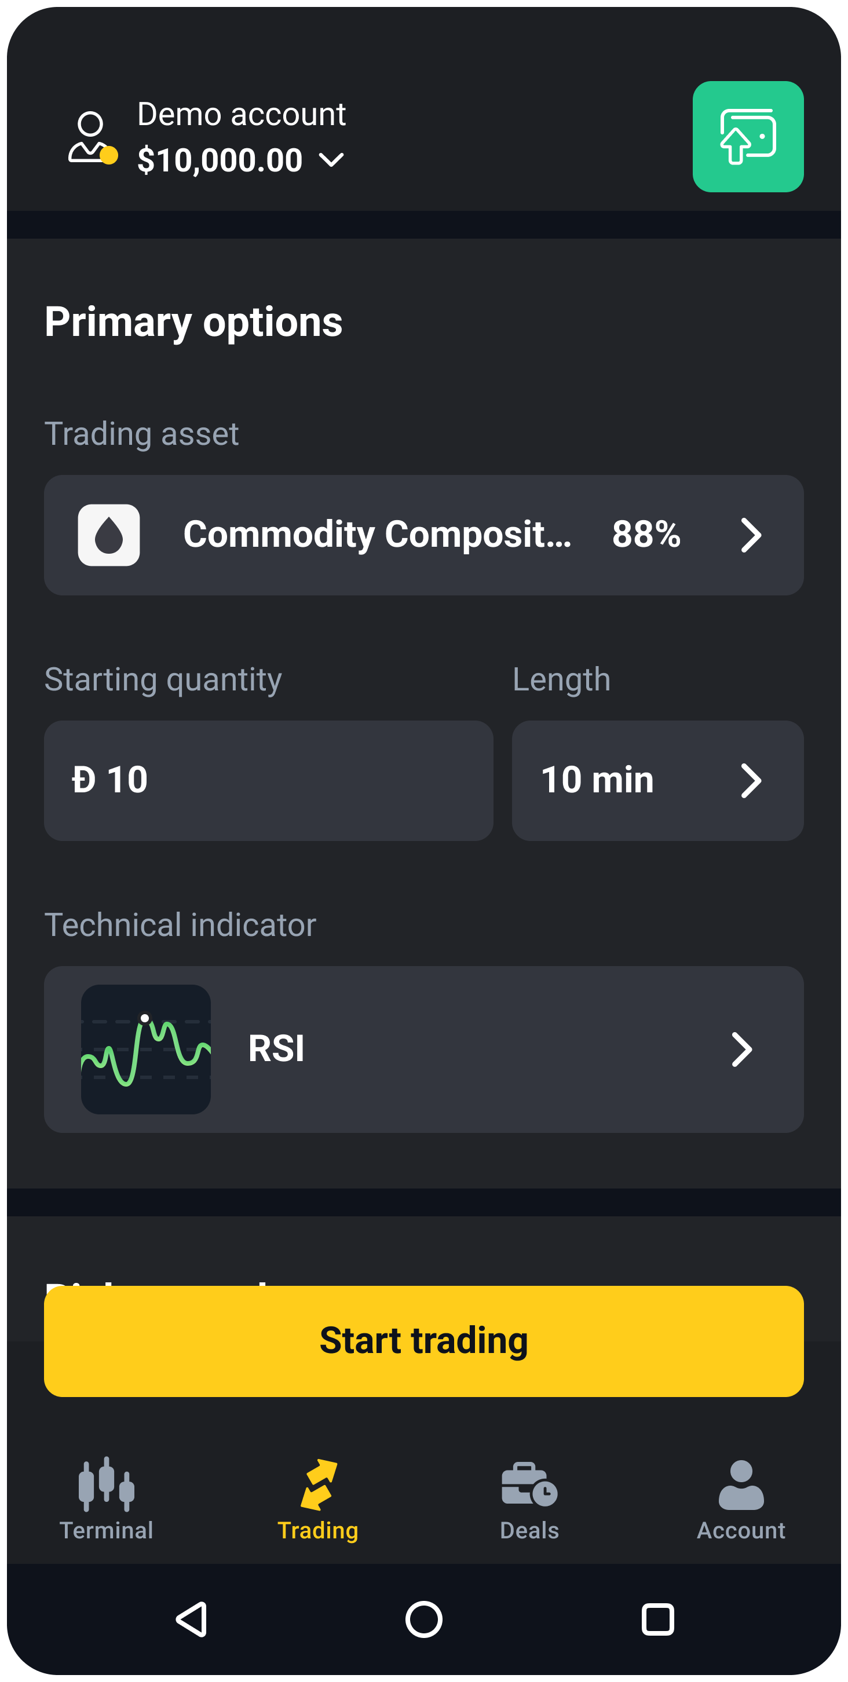This screenshot has height=1682, width=848.
Task: Tap the Trading arrows icon
Action: pyautogui.click(x=319, y=1484)
